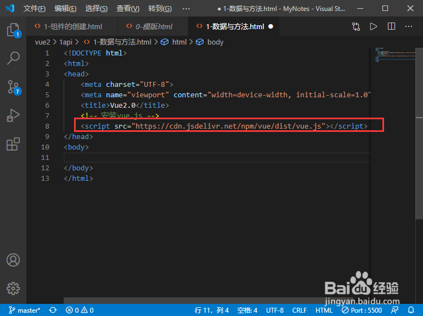
Task: Change indentation 空格: 4
Action: (247, 310)
